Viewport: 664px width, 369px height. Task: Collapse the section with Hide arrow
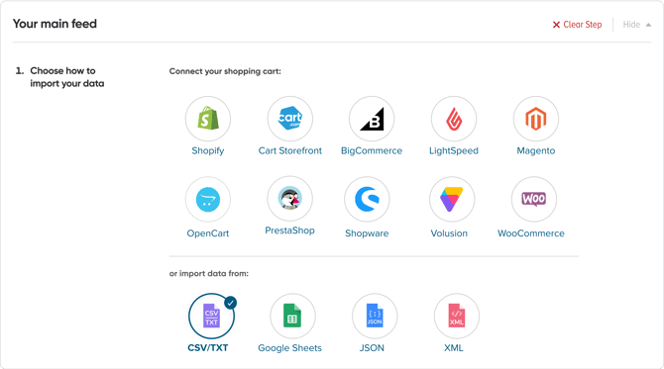pyautogui.click(x=637, y=25)
